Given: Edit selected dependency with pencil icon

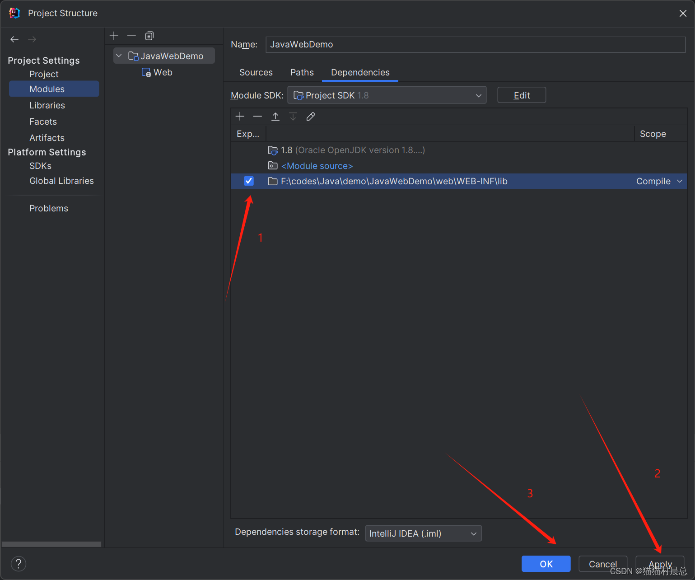Looking at the screenshot, I should pyautogui.click(x=311, y=117).
